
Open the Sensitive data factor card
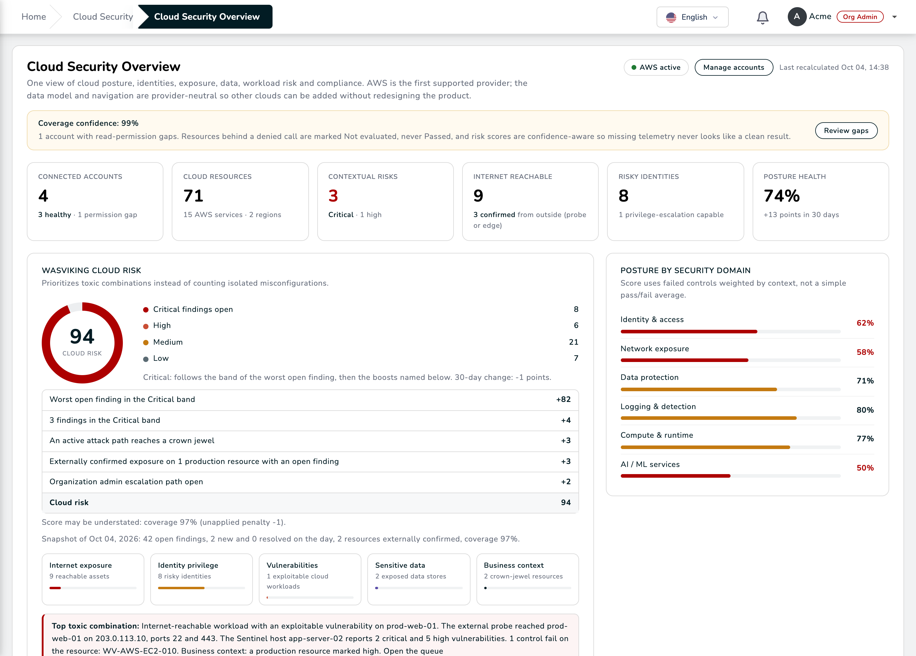(418, 579)
